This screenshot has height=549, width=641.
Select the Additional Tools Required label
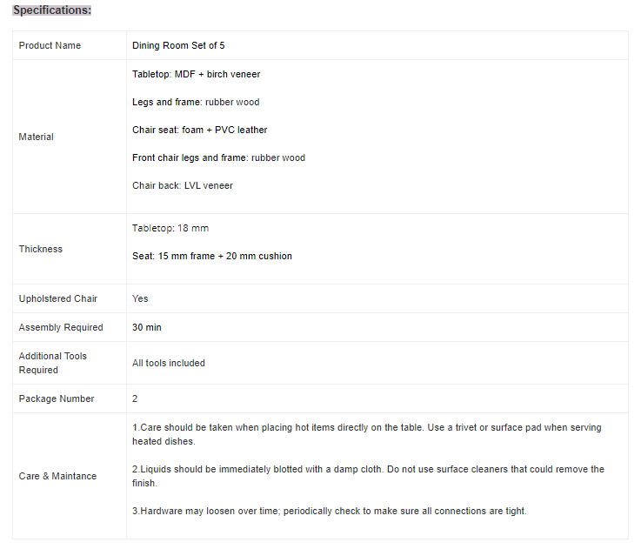click(52, 363)
